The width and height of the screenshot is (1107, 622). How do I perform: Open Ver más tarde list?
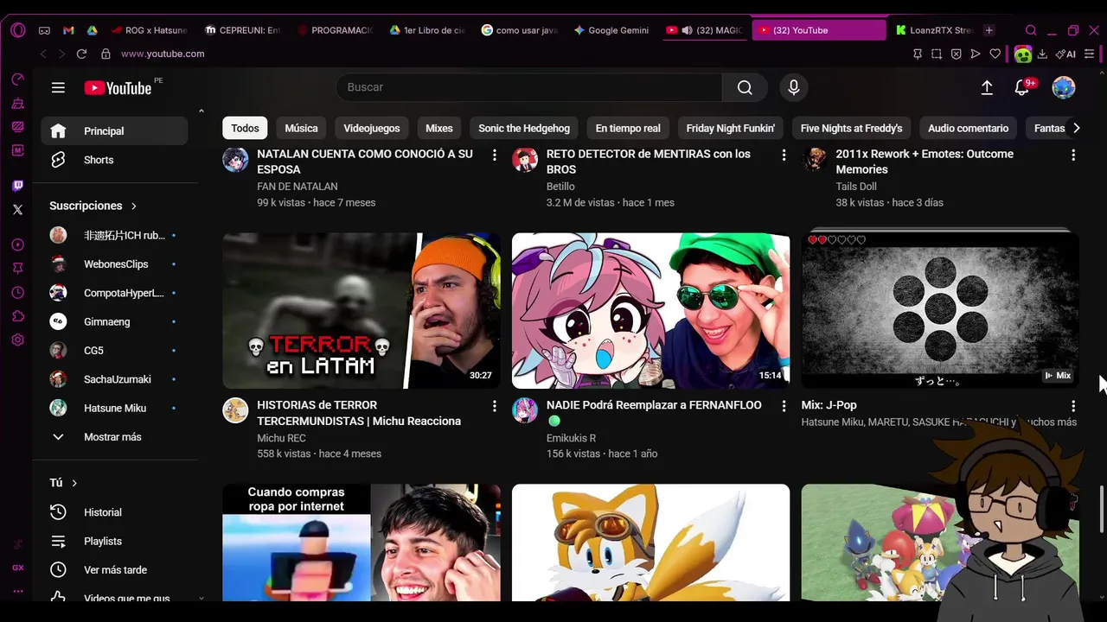(114, 570)
